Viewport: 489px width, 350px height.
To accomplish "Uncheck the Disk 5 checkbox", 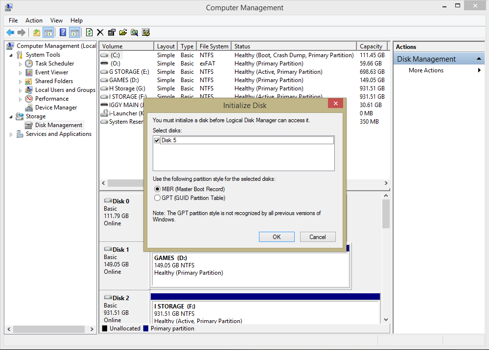I will tap(157, 140).
